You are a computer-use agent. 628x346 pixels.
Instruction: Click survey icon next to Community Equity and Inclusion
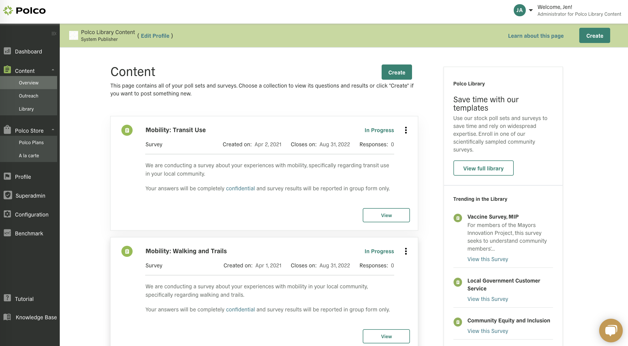click(458, 322)
